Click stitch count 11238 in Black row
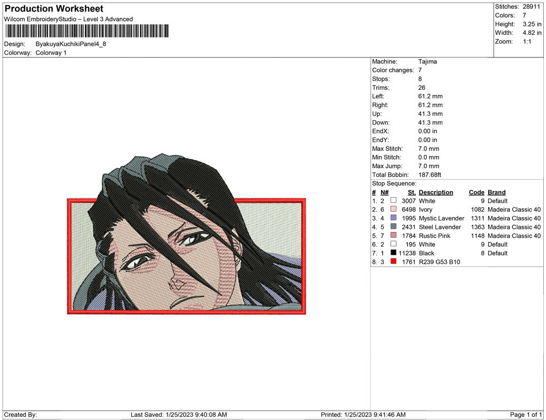The height and width of the screenshot is (420, 546). pyautogui.click(x=407, y=253)
